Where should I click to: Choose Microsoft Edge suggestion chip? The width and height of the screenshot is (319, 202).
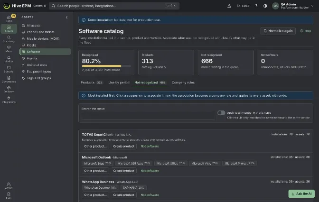coord(98,164)
